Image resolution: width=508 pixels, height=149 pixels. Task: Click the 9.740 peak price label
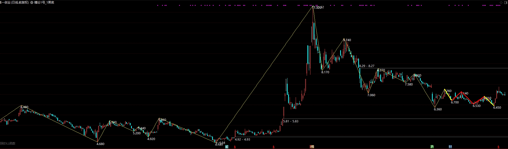pyautogui.click(x=347, y=40)
